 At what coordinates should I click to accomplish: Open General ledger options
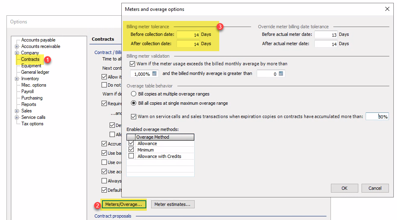tap(35, 72)
